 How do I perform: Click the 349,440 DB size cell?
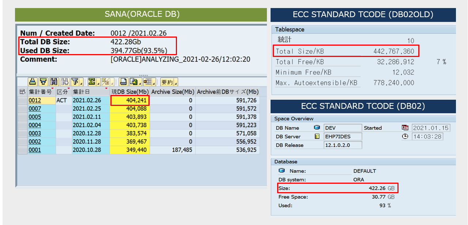pyautogui.click(x=129, y=150)
